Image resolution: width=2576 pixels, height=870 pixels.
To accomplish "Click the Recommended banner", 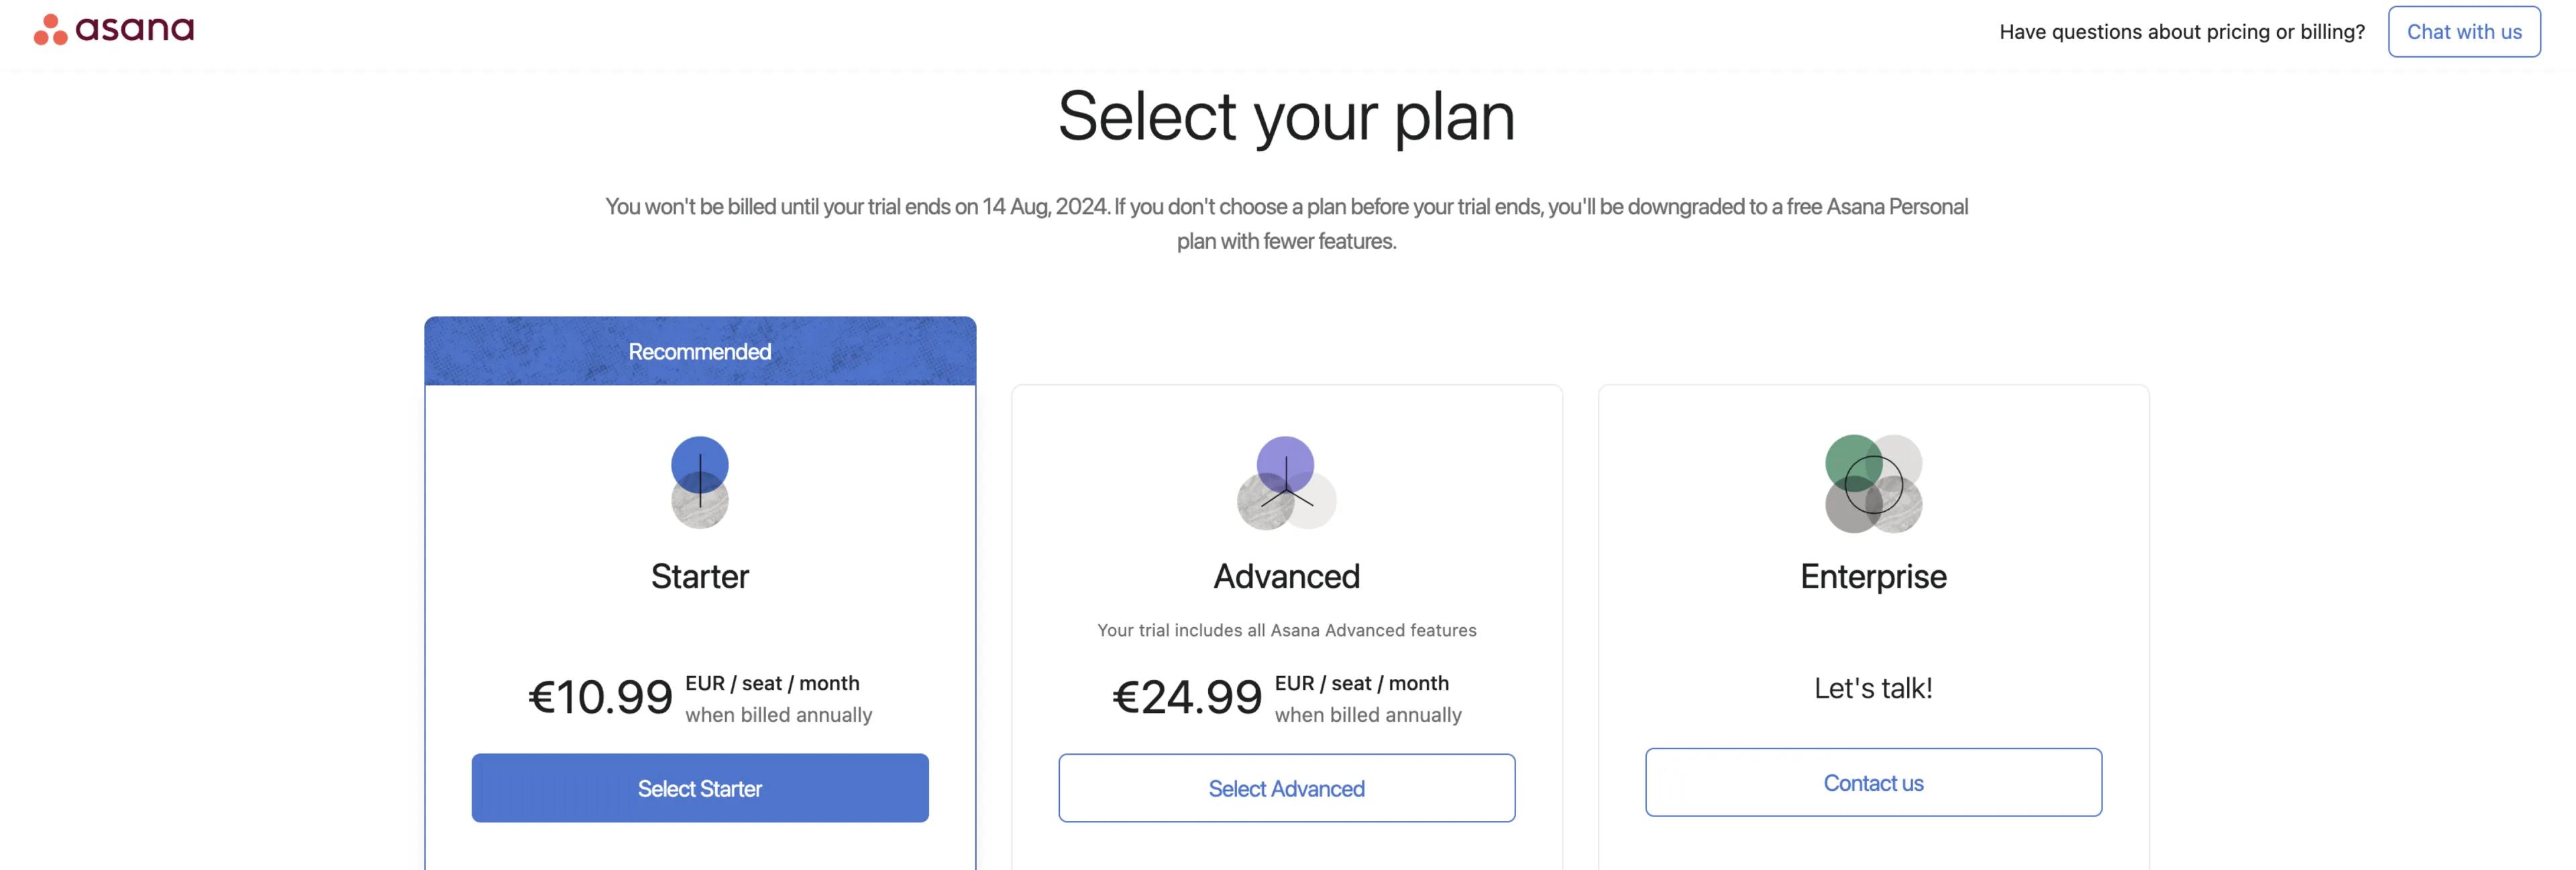I will (700, 351).
